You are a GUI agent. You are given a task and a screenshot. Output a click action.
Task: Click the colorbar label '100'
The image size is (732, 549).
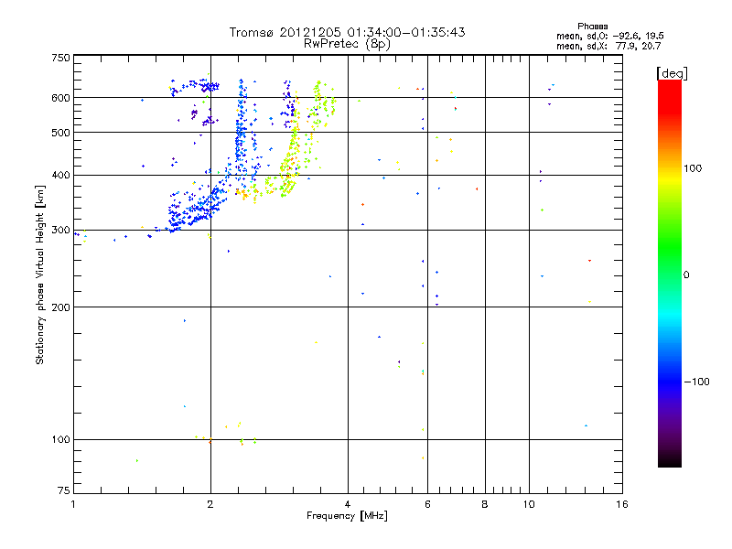(693, 168)
